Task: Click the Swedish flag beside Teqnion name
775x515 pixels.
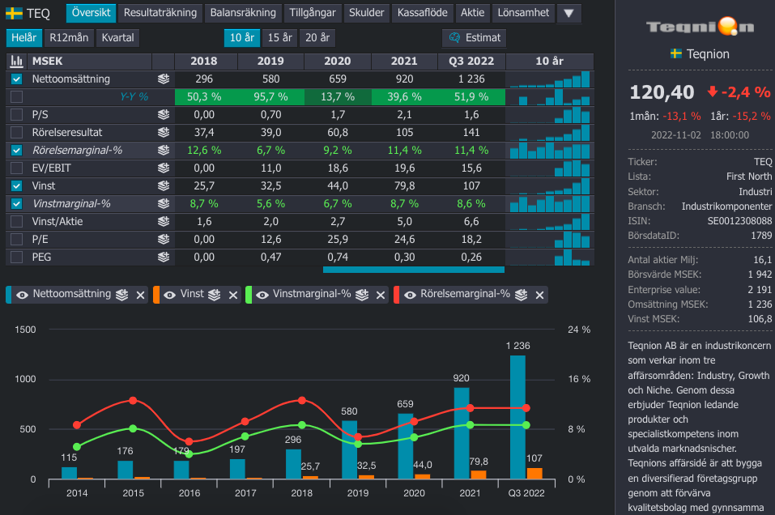Action: (676, 53)
